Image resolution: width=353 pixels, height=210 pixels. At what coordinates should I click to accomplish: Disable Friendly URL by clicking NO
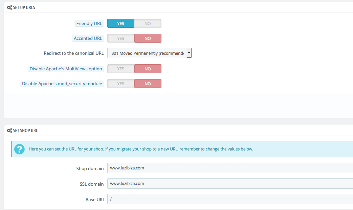click(x=148, y=23)
